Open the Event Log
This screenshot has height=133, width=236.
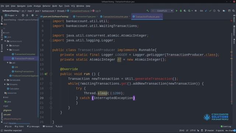pos(226,126)
